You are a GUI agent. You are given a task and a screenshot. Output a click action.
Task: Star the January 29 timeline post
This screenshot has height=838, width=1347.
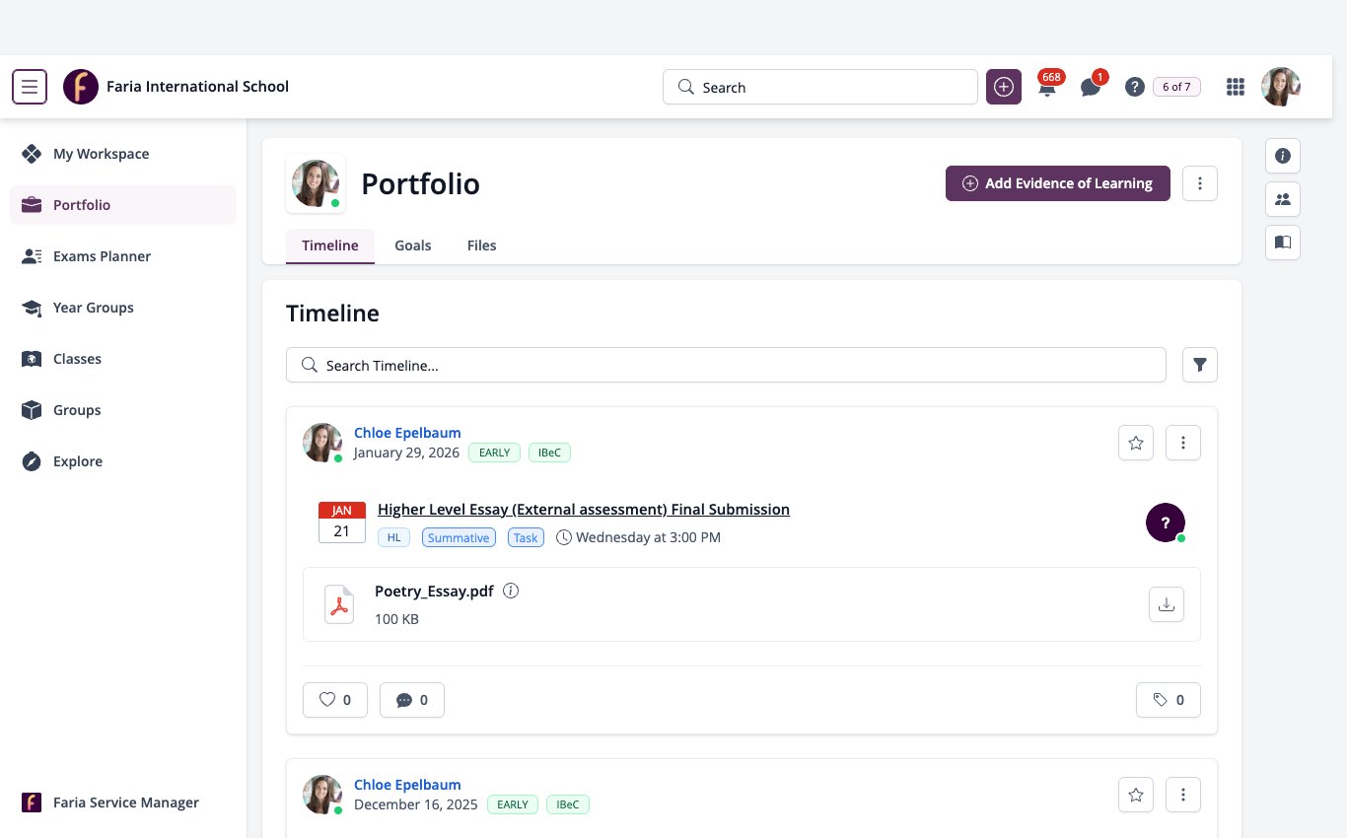(1136, 443)
